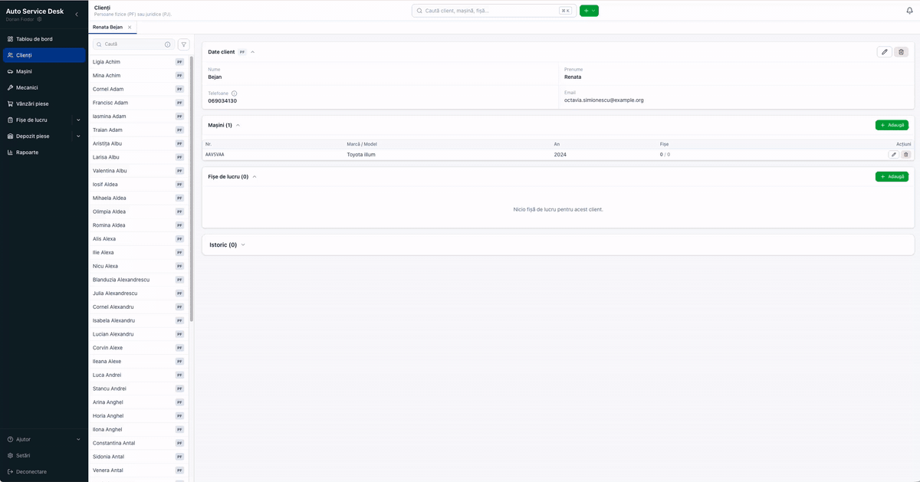Select the Clienți sidebar item
The image size is (920, 482).
44,55
